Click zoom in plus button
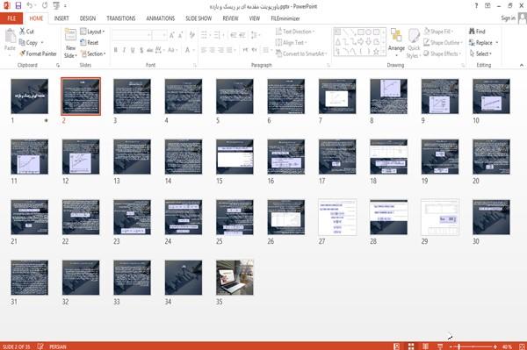 pos(495,346)
